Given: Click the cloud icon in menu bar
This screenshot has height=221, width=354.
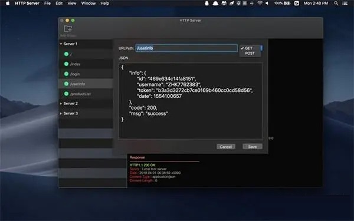Looking at the screenshot, I should [215, 4].
